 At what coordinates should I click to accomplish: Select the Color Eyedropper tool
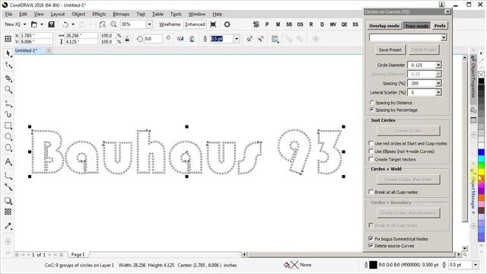8,226
